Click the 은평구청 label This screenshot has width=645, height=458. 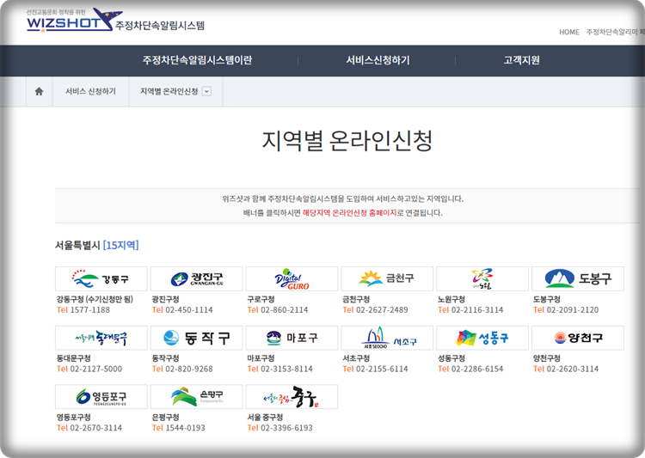[165, 417]
